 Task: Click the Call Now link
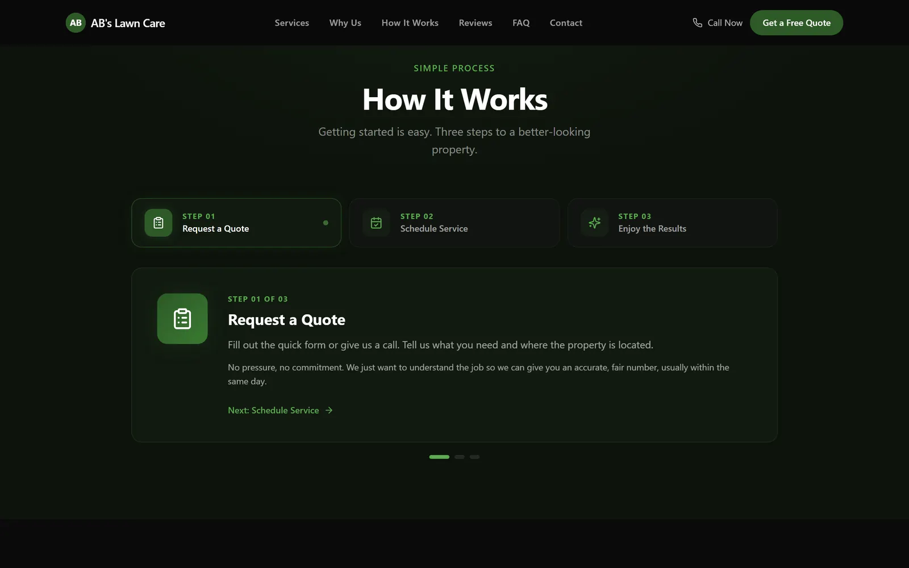click(x=718, y=23)
